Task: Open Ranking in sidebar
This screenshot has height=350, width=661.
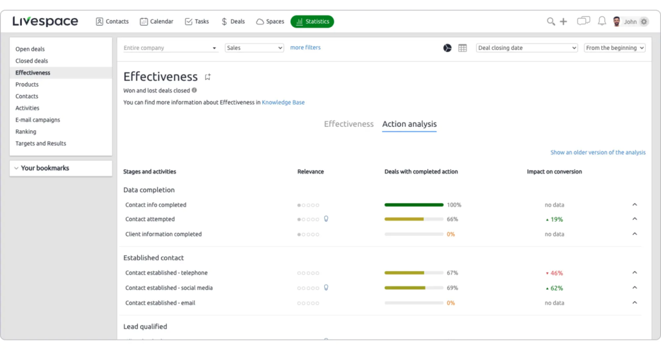Action: coord(26,131)
